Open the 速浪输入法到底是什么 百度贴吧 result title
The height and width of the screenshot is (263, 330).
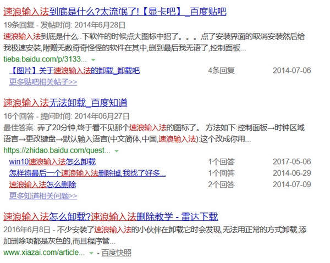[x=115, y=12]
